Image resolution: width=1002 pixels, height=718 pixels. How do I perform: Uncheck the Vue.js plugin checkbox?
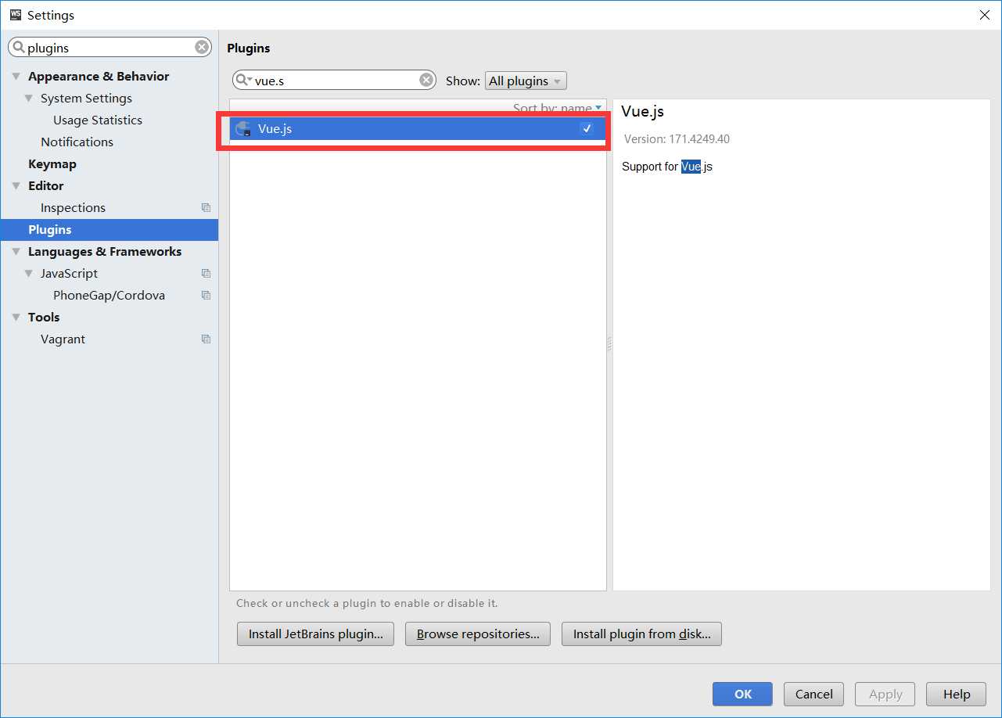[x=587, y=129]
